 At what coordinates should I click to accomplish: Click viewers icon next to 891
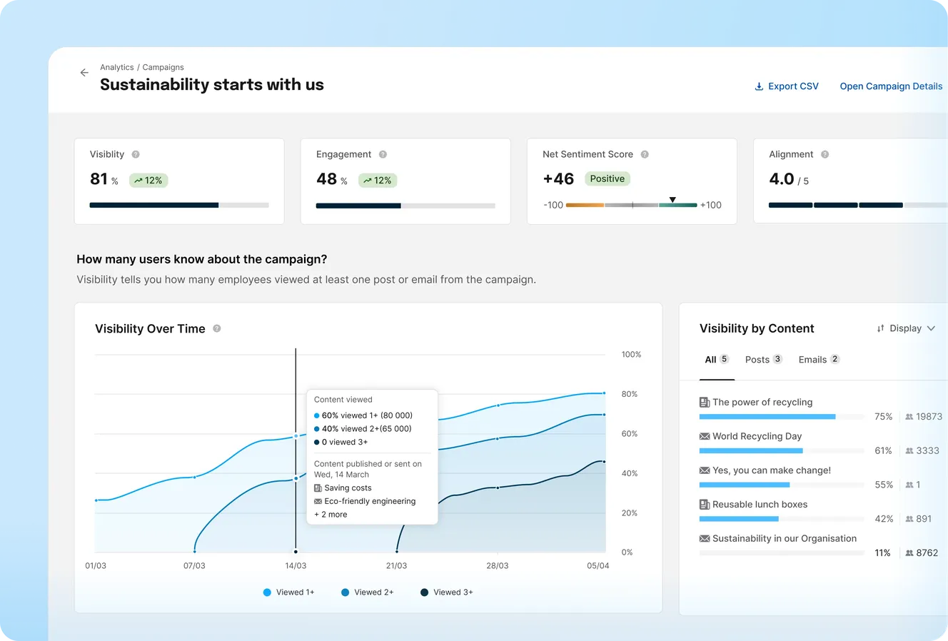pyautogui.click(x=909, y=519)
